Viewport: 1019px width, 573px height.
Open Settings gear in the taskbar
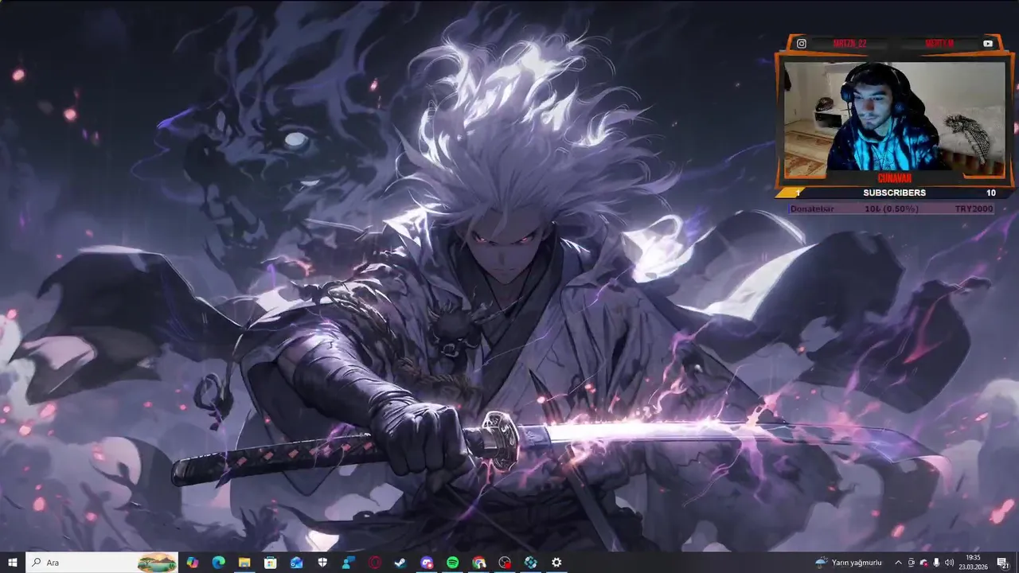(556, 563)
